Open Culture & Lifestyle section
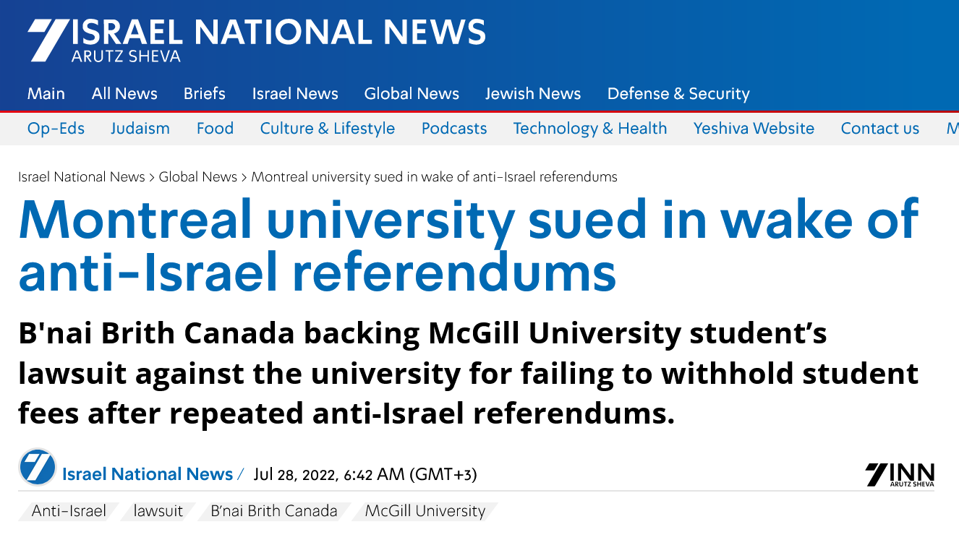The image size is (959, 540). click(x=328, y=129)
